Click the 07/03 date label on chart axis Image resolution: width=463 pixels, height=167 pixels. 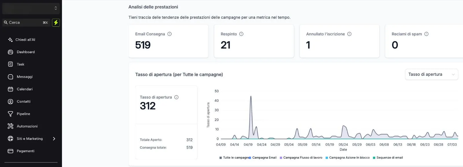(x=452, y=145)
